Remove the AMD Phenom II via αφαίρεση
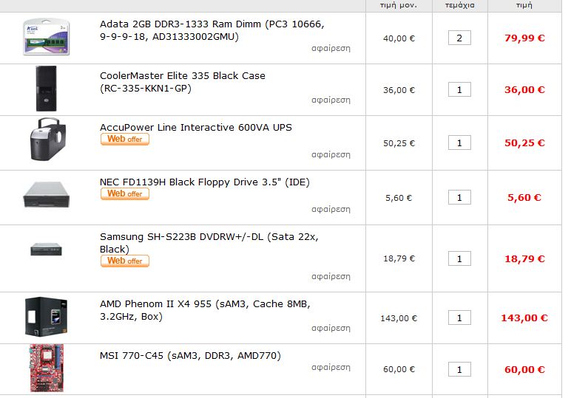Image resolution: width=571 pixels, height=398 pixels. point(331,328)
